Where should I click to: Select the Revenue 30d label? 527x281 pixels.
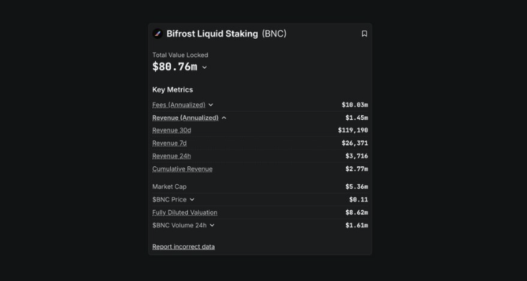click(x=172, y=130)
